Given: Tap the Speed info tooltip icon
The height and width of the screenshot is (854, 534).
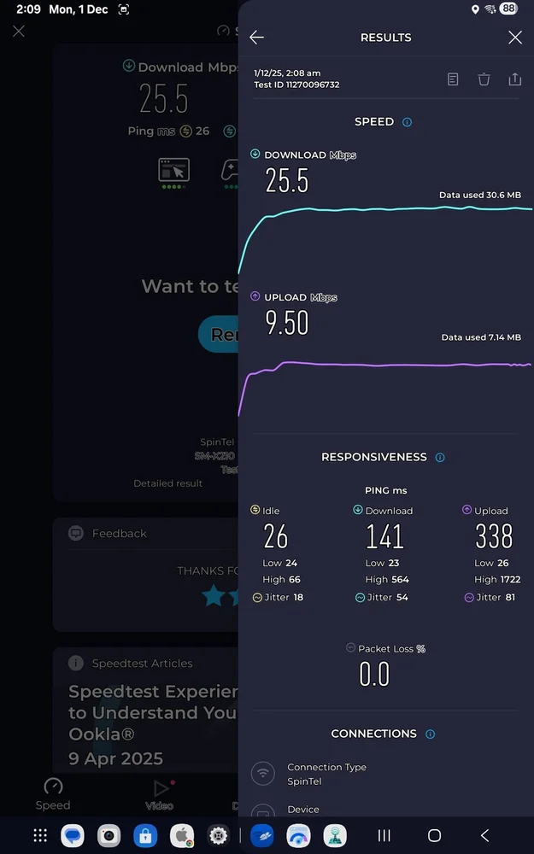Looking at the screenshot, I should click(408, 121).
